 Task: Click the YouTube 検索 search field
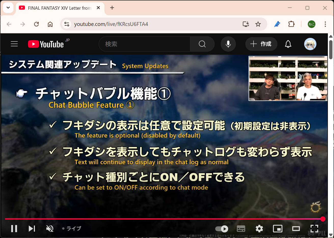(144, 44)
